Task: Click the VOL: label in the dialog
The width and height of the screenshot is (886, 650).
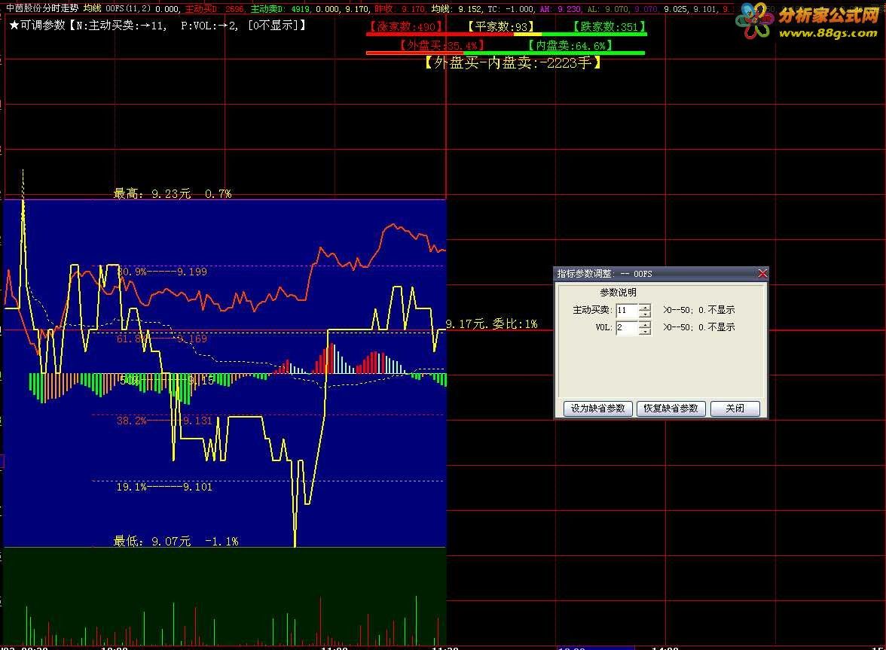Action: [x=603, y=327]
